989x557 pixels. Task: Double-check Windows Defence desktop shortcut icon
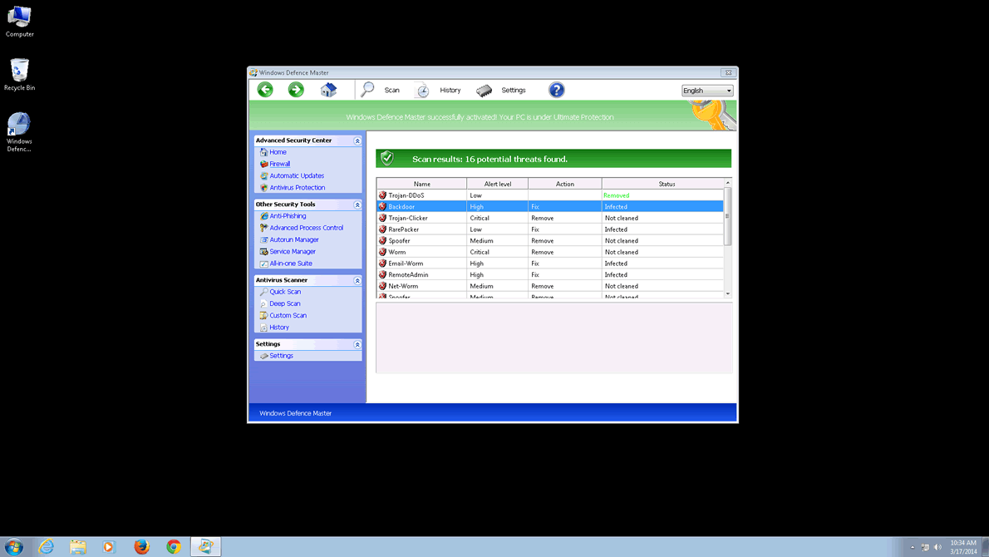click(19, 126)
